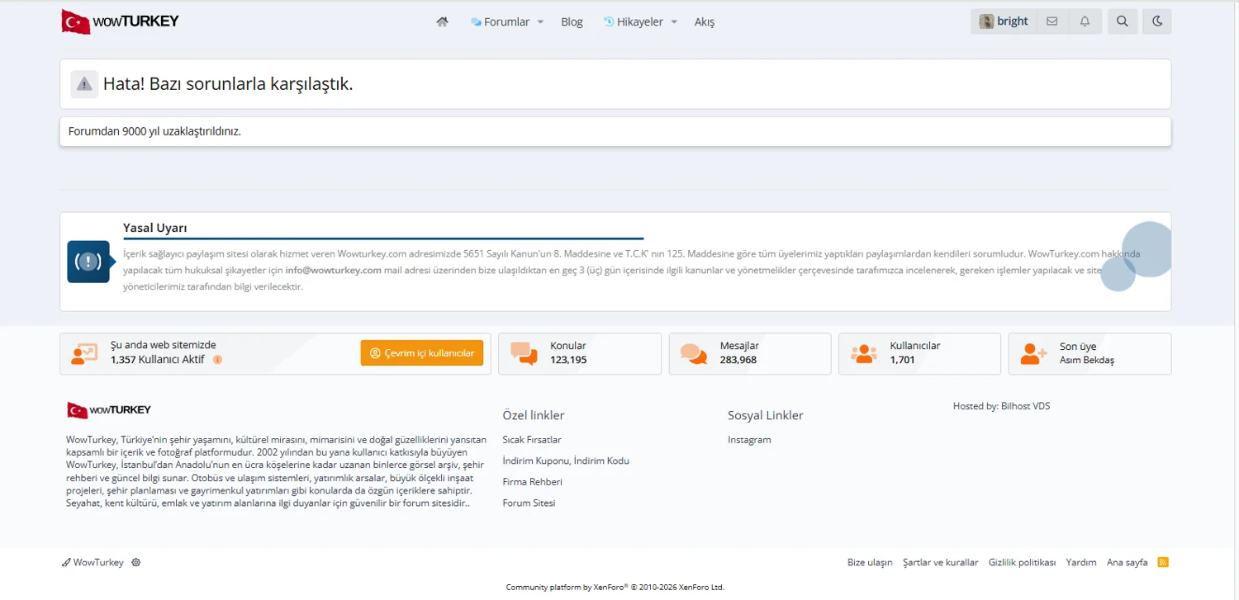1239x600 pixels.
Task: Click the Çevrim içi kullanıcılar button
Action: 421,353
